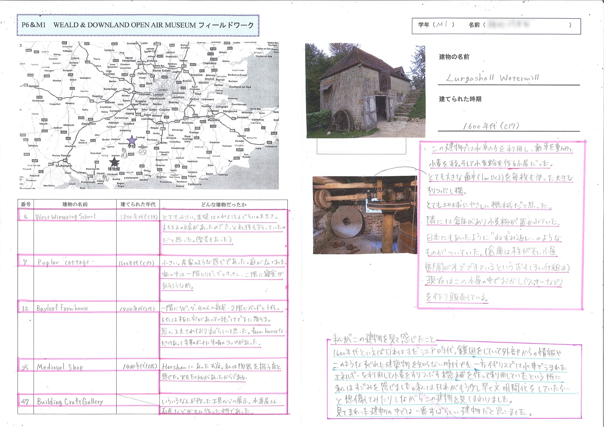This screenshot has width=604, height=427.
Task: Select the Poplar cottage table cell
Action: coord(67,262)
